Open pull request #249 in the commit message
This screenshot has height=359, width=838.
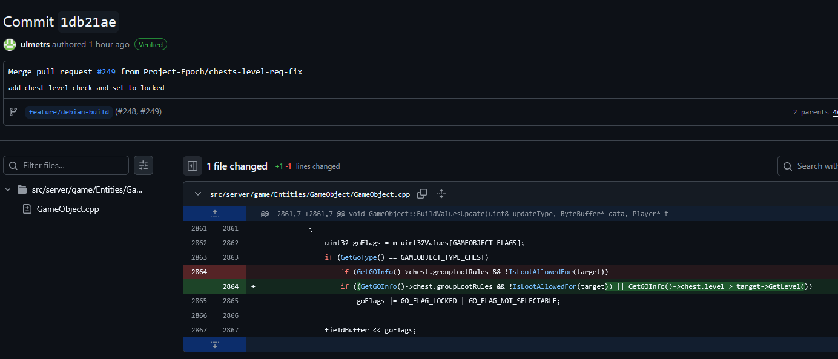pos(107,71)
